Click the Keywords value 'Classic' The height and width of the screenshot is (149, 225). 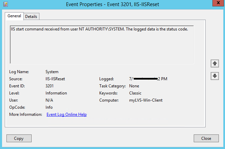pos(135,93)
